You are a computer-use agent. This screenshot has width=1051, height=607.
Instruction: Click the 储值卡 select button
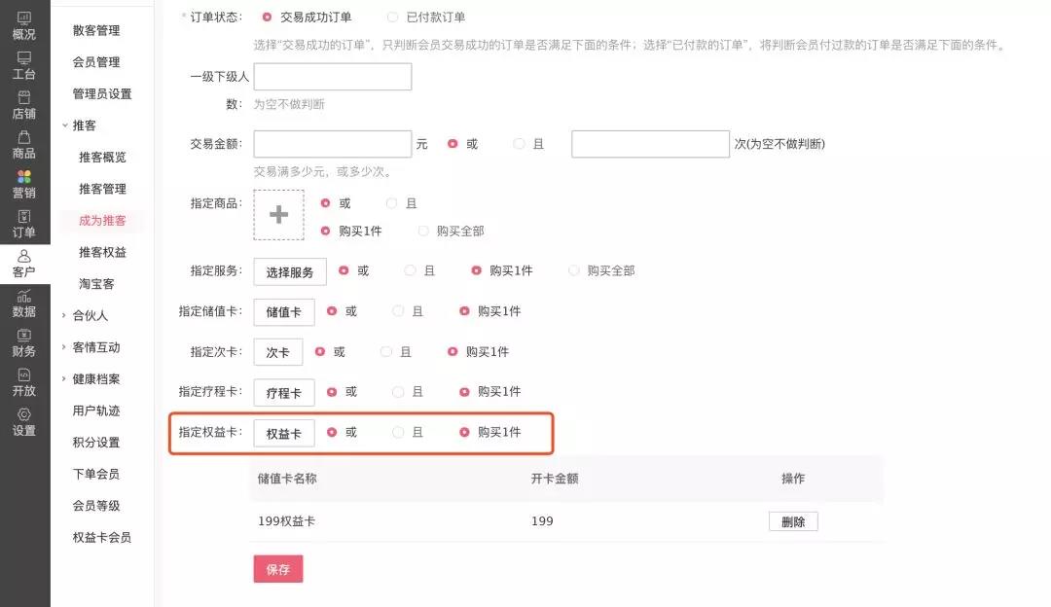click(x=284, y=312)
